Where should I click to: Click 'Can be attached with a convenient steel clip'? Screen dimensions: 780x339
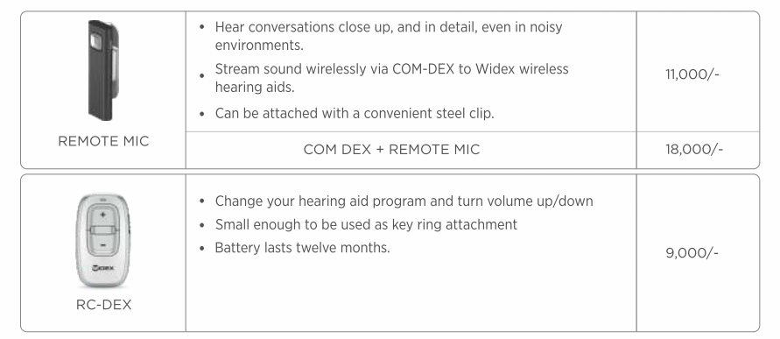(x=355, y=114)
